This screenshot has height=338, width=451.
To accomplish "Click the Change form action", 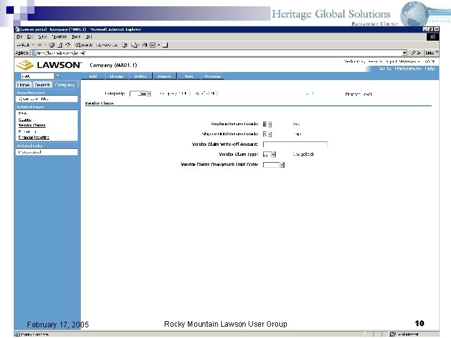I will click(117, 76).
